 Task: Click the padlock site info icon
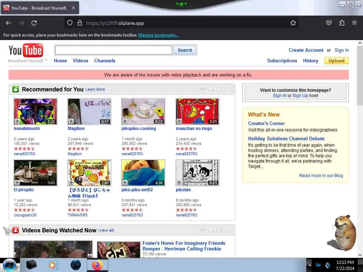point(80,23)
